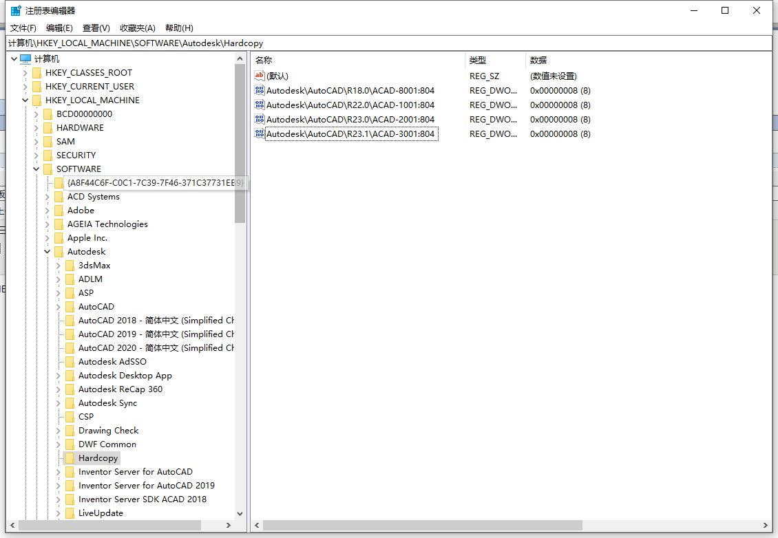Click the Adobe folder icon
The height and width of the screenshot is (538, 778).
tap(59, 211)
